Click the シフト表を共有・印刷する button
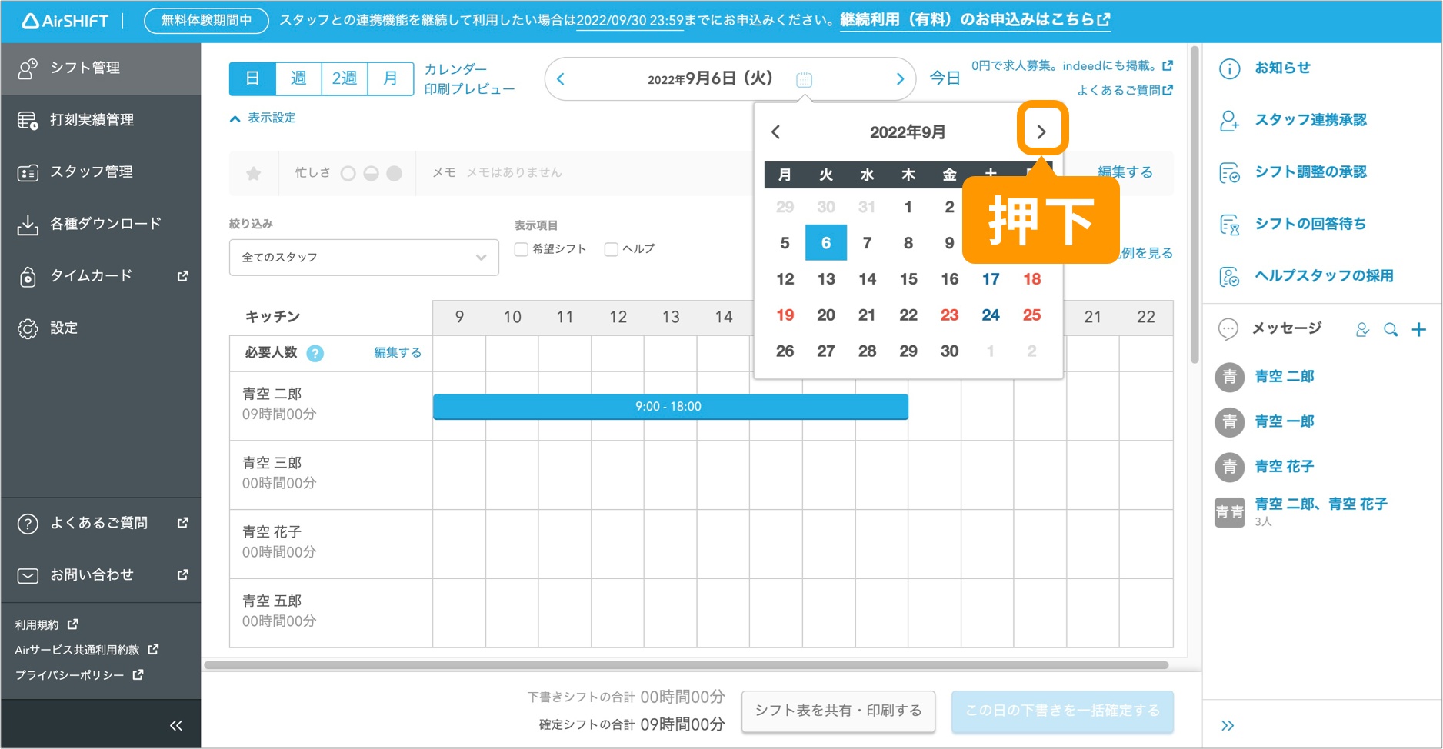 [838, 711]
